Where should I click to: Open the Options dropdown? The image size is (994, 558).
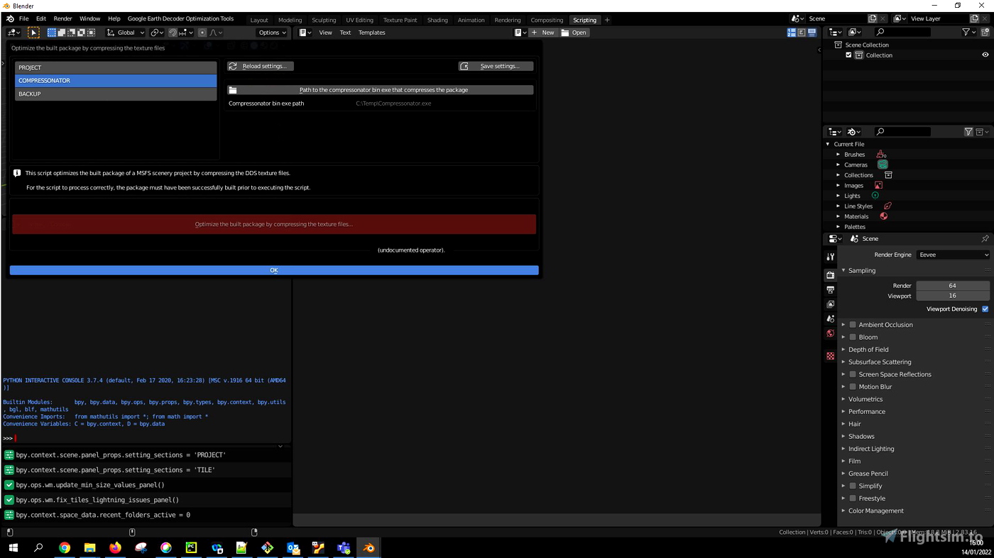click(x=272, y=33)
